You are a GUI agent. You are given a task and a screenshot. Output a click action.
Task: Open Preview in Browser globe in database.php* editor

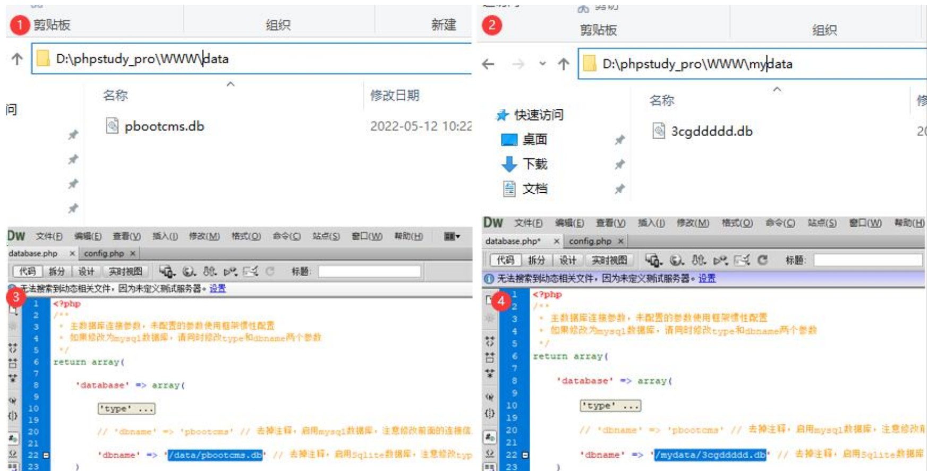676,260
